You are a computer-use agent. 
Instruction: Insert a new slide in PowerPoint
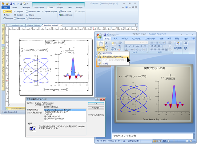tap(114, 46)
